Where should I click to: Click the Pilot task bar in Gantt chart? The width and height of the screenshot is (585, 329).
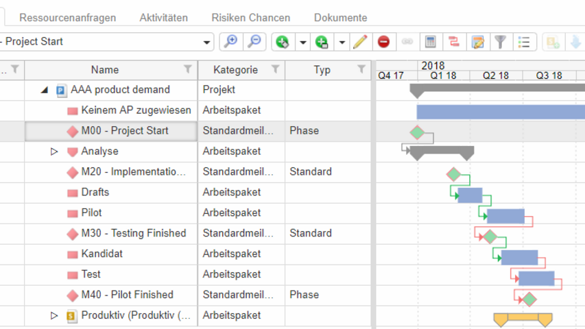click(x=505, y=217)
